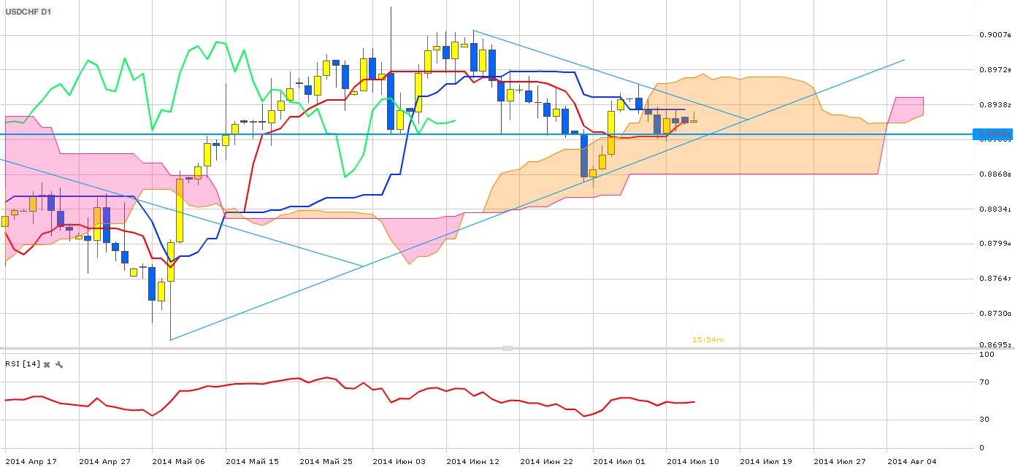Click the 0.8799 price axis label
This screenshot has height=467, width=1015.
coord(995,244)
